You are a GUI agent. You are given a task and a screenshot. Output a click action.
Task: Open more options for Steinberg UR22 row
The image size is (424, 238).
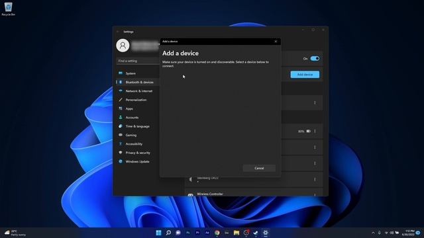pyautogui.click(x=315, y=179)
